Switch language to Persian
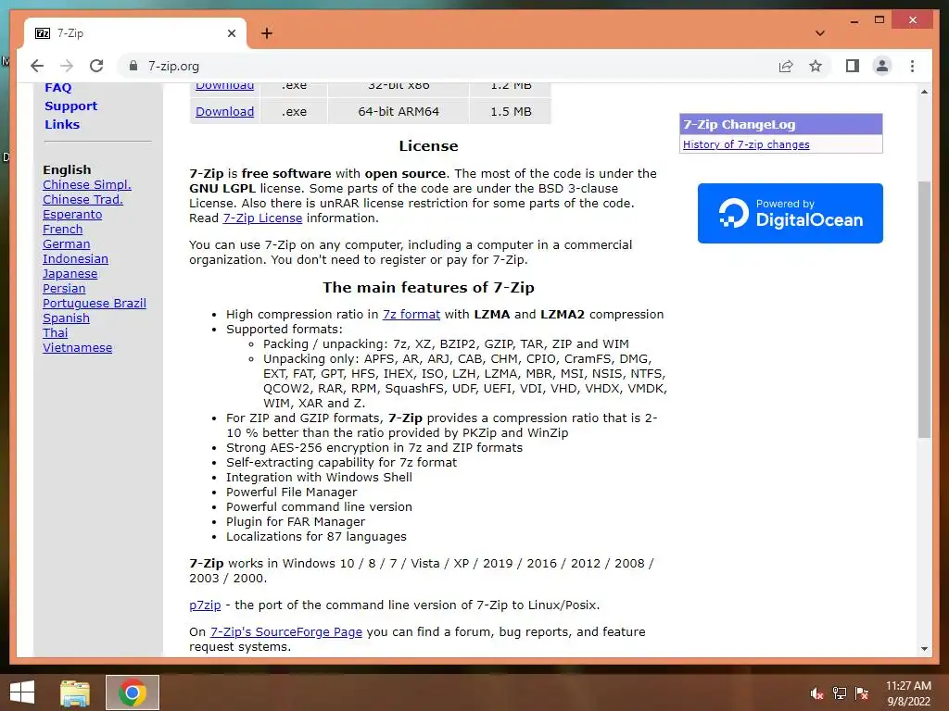 (64, 289)
